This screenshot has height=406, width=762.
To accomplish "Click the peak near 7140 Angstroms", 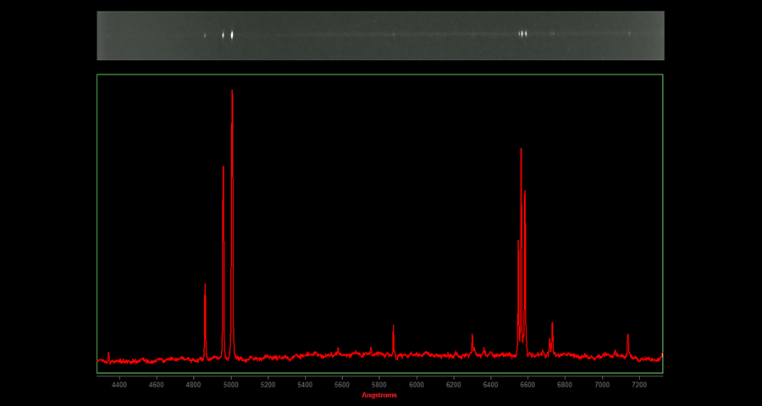I will pos(627,337).
